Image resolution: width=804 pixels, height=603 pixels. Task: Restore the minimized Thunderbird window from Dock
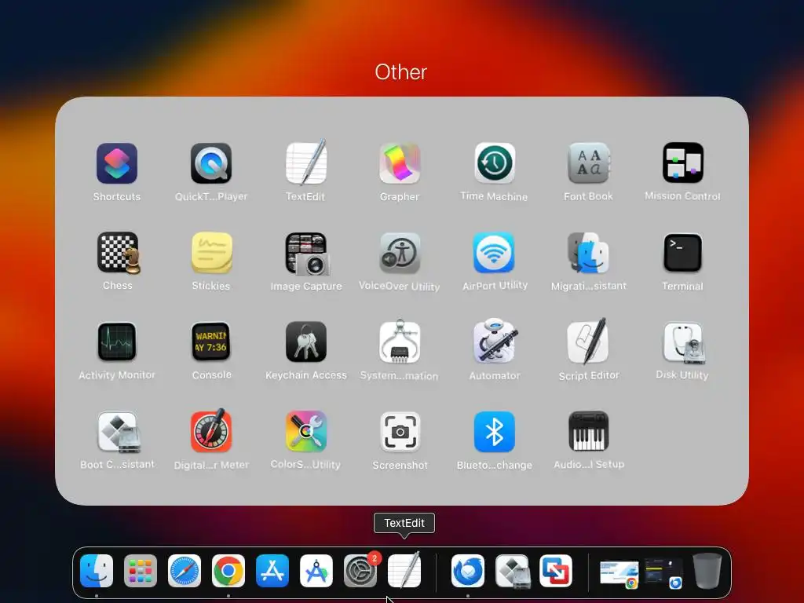click(x=663, y=573)
